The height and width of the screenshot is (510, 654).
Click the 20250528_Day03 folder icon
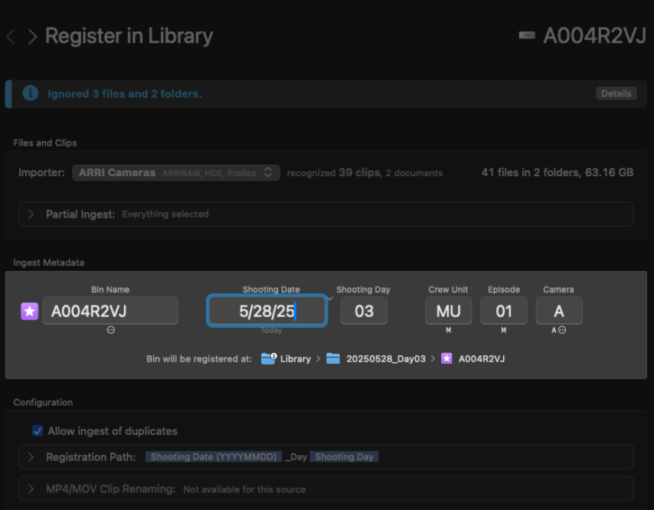[333, 358]
